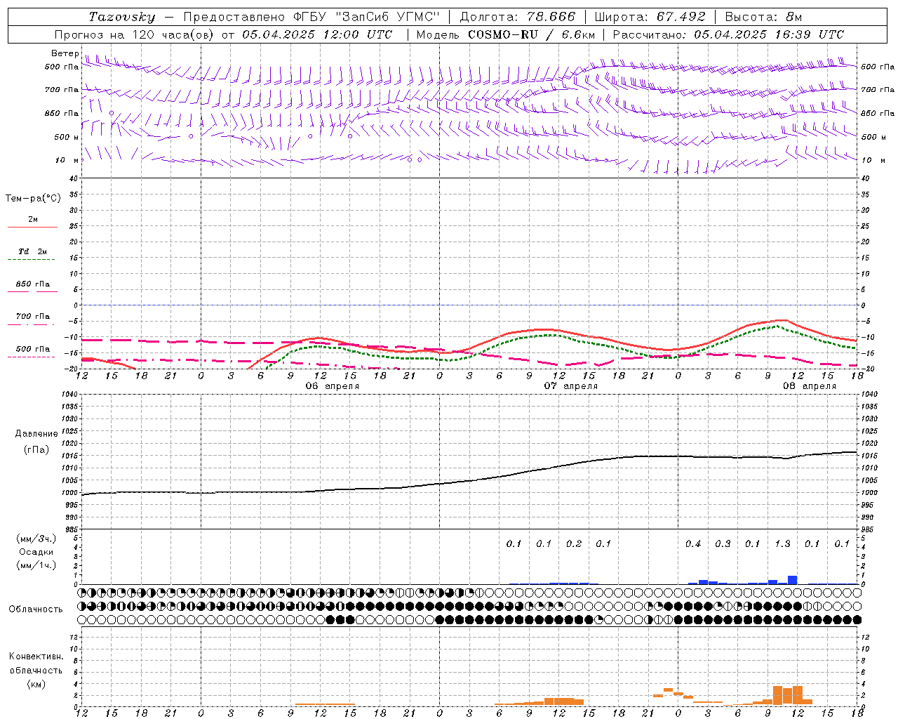Click the (гПа) unit label under Давление

36,450
